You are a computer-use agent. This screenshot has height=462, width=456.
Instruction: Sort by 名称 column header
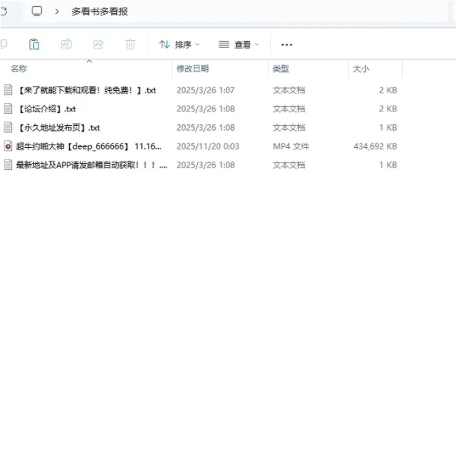click(x=19, y=69)
